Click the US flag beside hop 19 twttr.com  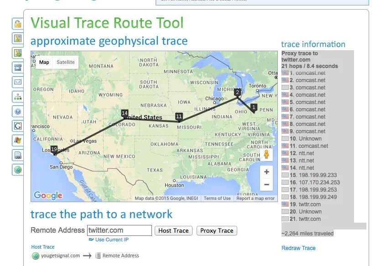pyautogui.click(x=285, y=204)
